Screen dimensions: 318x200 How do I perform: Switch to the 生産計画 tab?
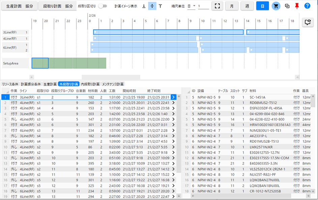click(x=50, y=84)
